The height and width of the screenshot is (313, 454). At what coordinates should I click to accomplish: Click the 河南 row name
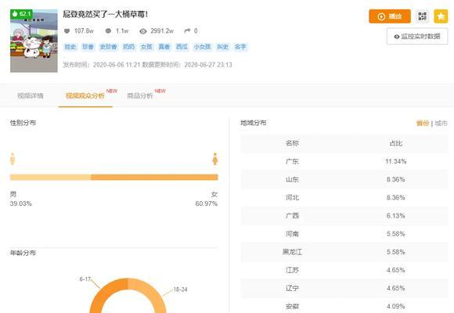click(292, 234)
